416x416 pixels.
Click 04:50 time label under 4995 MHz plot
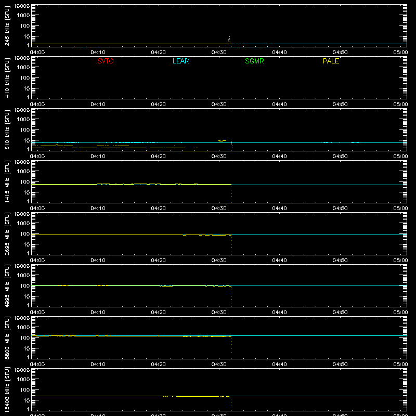pyautogui.click(x=340, y=313)
